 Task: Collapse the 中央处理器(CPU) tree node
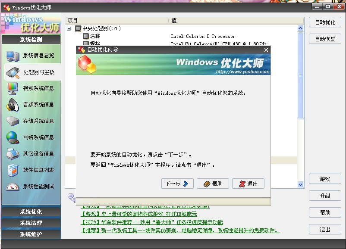click(x=69, y=28)
